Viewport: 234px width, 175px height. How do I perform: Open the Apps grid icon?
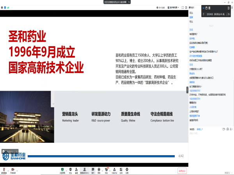121,171
